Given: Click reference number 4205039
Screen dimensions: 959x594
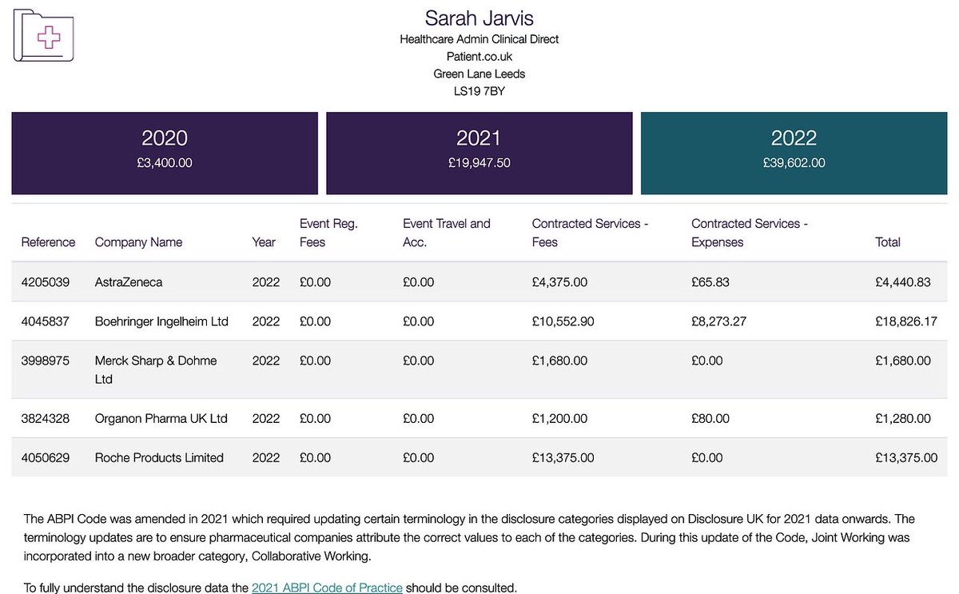Looking at the screenshot, I should point(45,282).
